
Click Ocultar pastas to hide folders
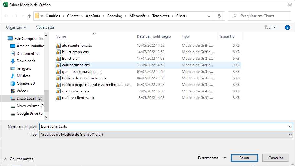click(x=19, y=159)
